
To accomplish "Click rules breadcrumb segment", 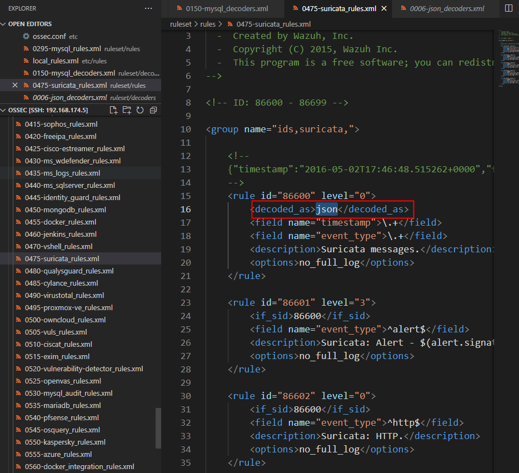I will 208,24.
